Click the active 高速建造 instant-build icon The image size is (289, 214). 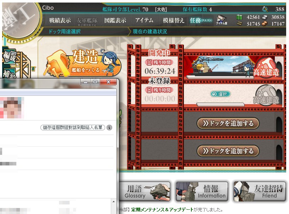[x=266, y=68]
